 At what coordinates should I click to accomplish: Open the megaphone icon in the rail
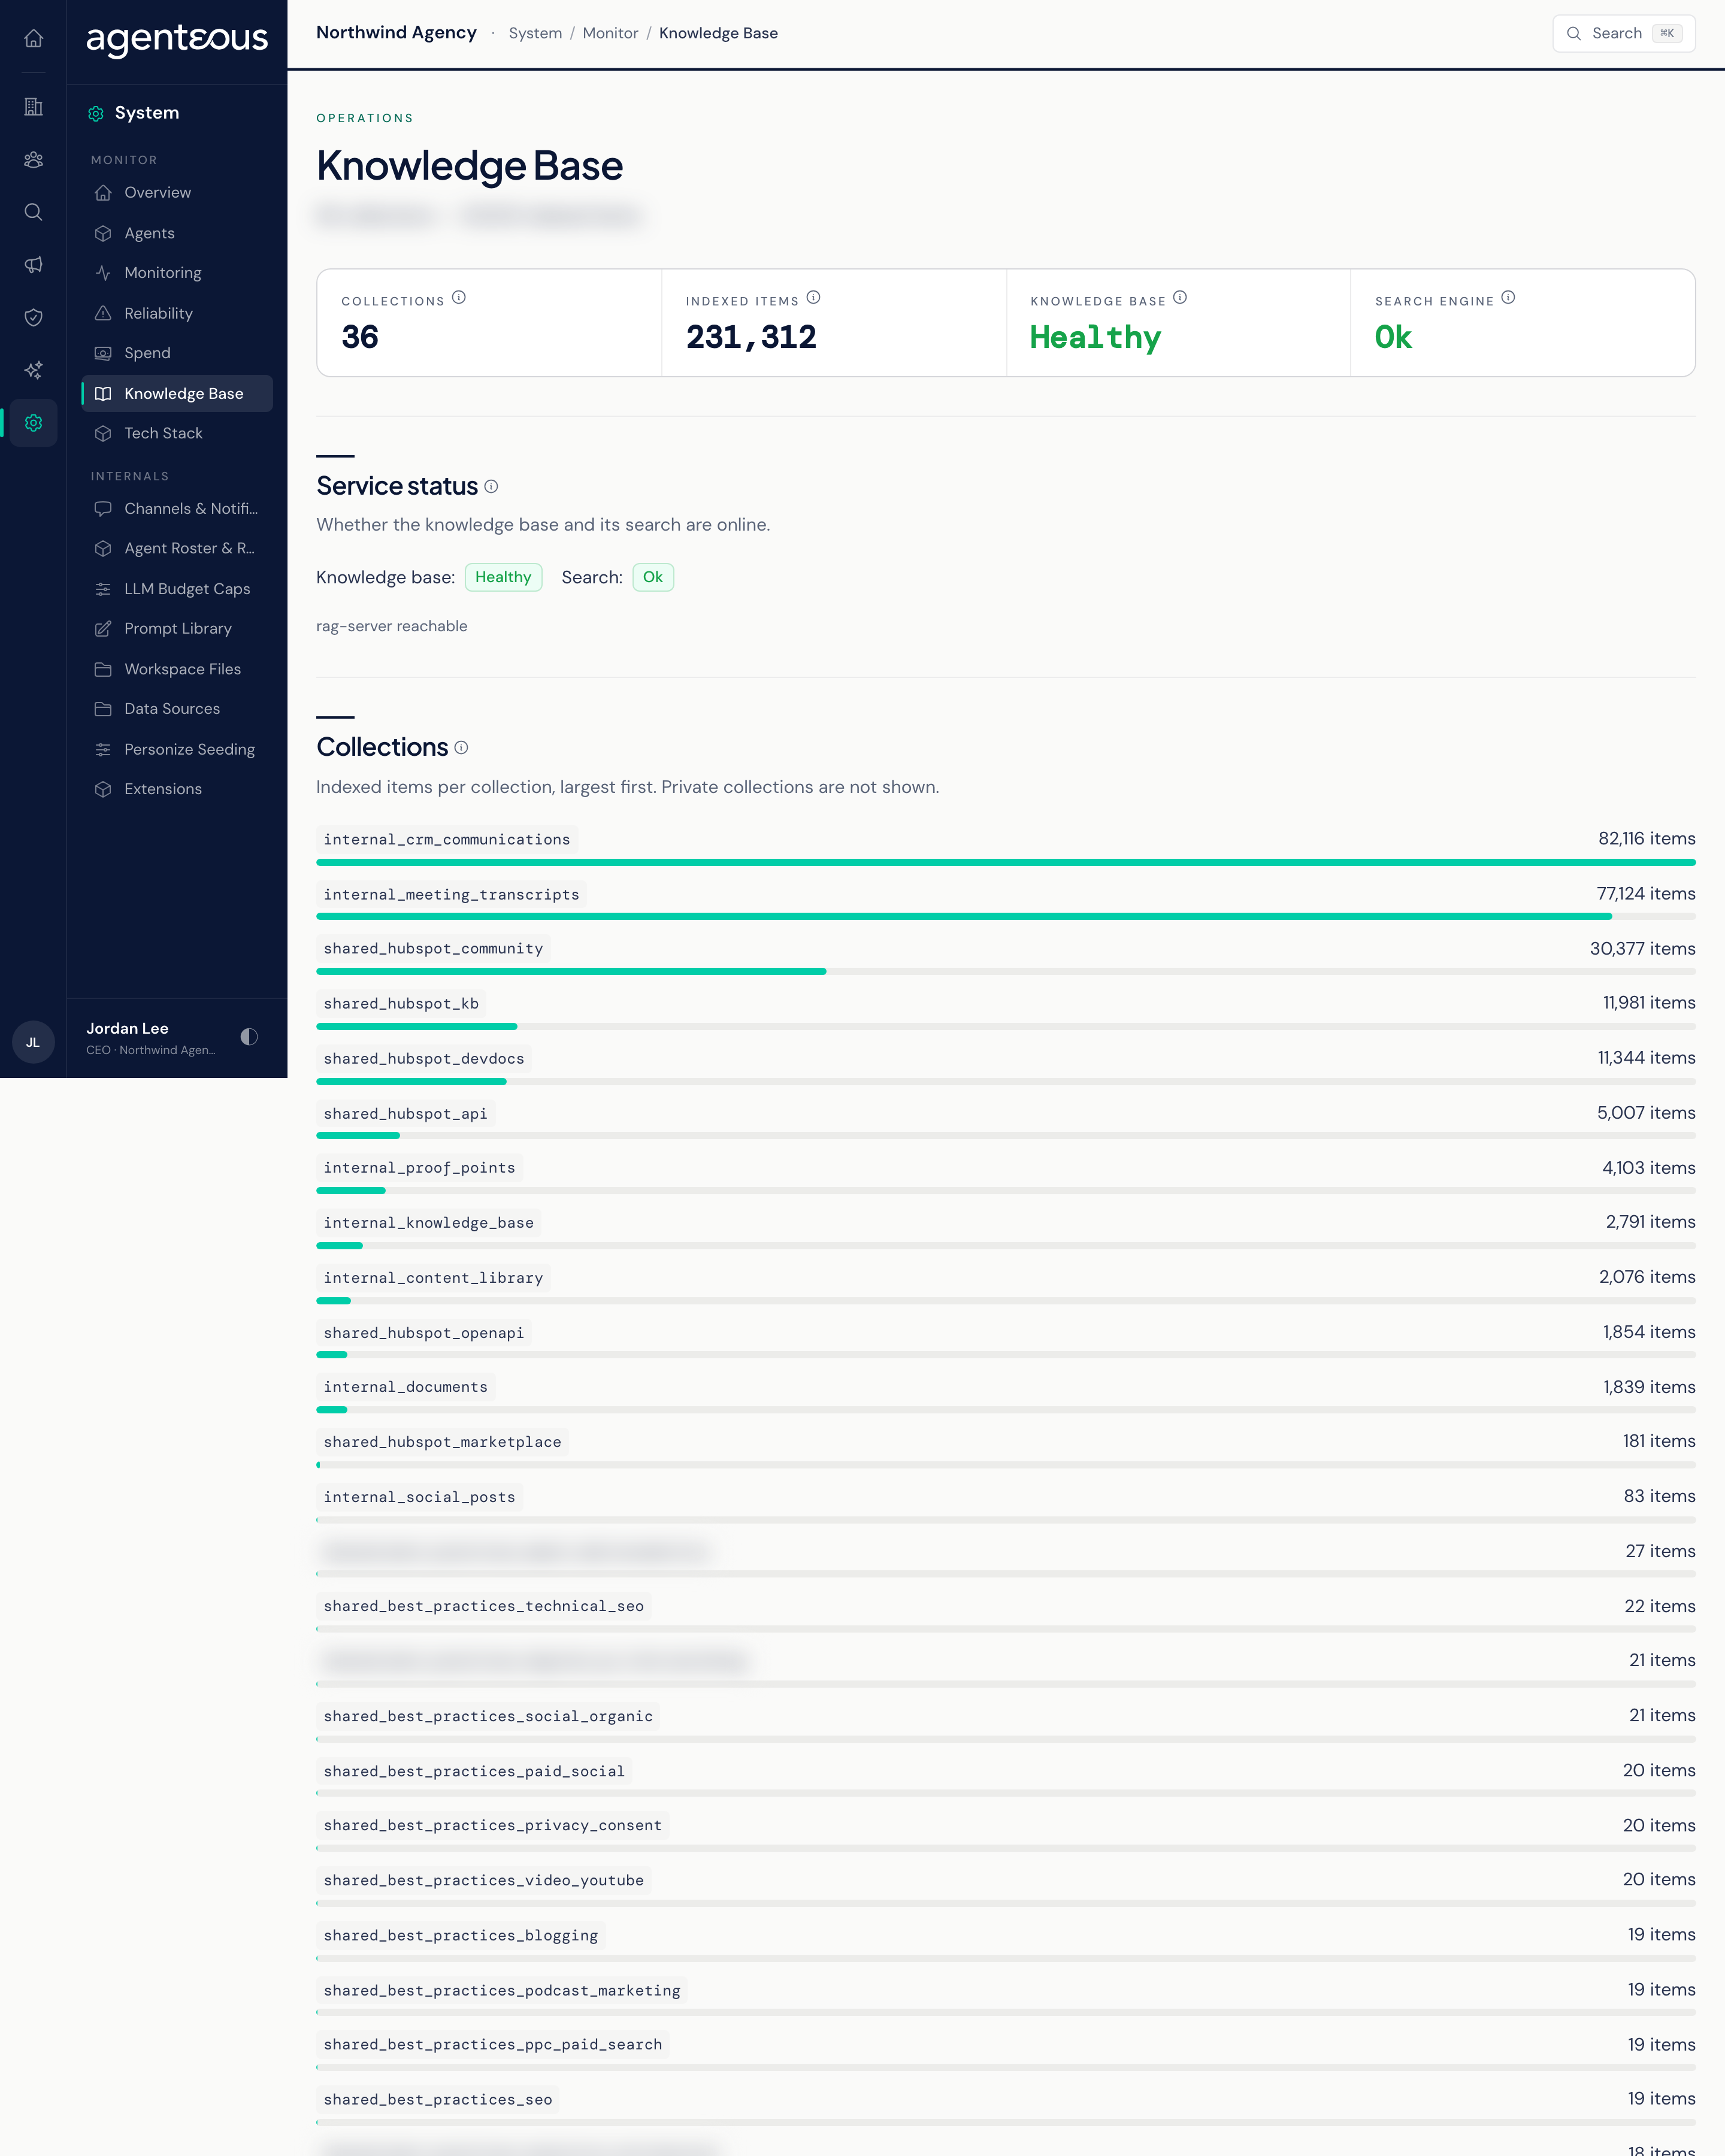[33, 265]
